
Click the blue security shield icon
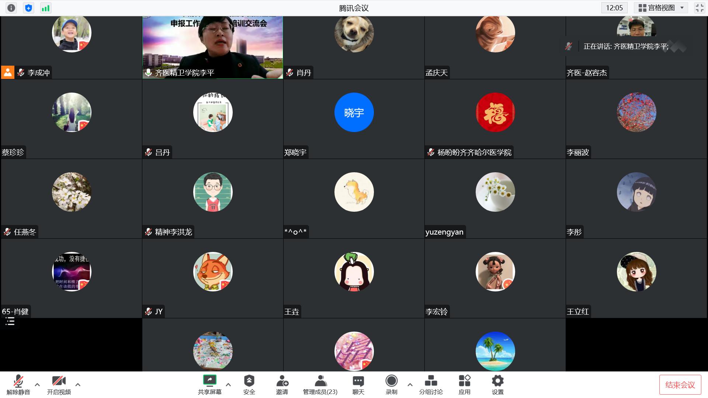pyautogui.click(x=28, y=8)
